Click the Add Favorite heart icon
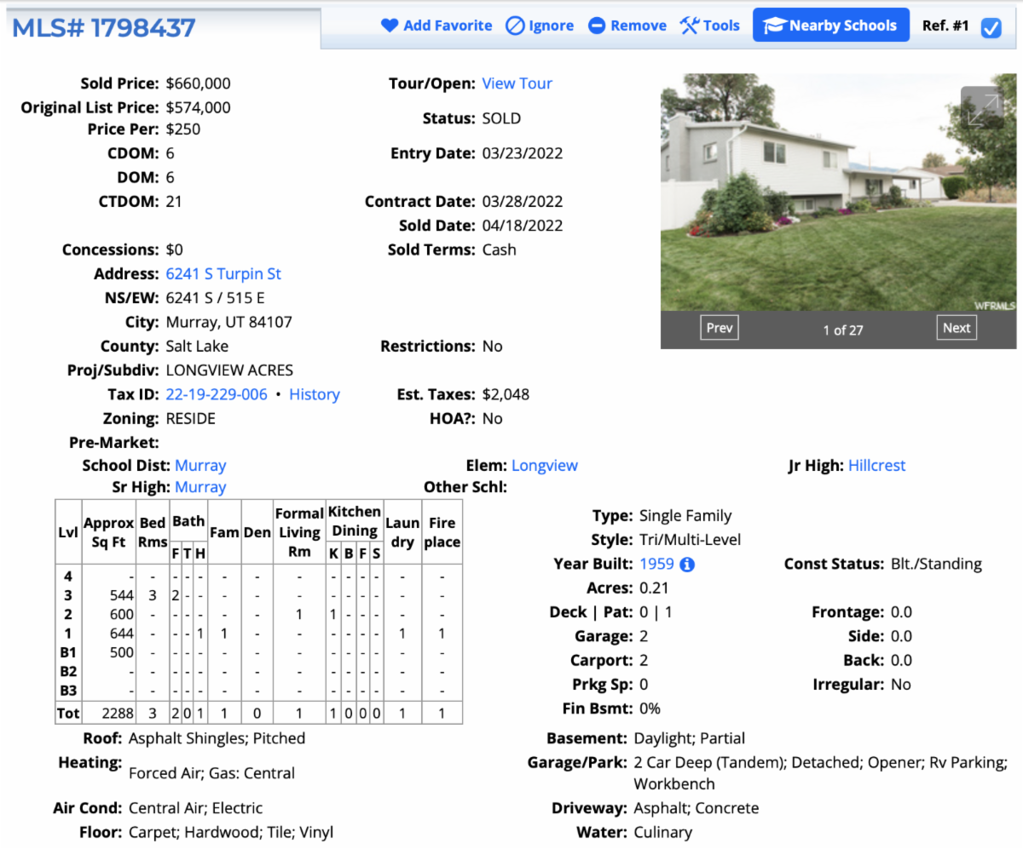 click(x=391, y=25)
